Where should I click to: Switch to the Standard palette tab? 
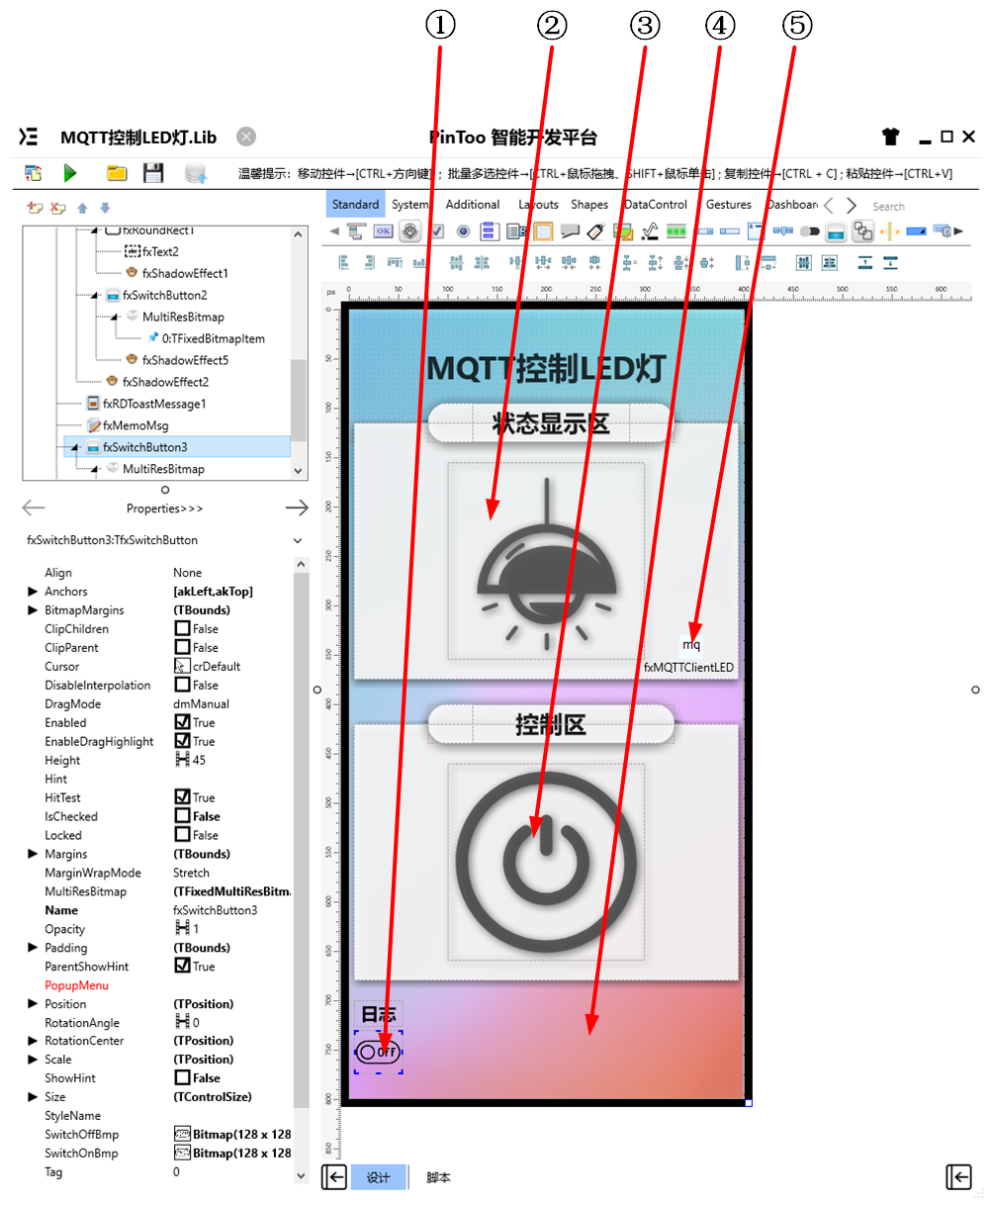pyautogui.click(x=355, y=205)
